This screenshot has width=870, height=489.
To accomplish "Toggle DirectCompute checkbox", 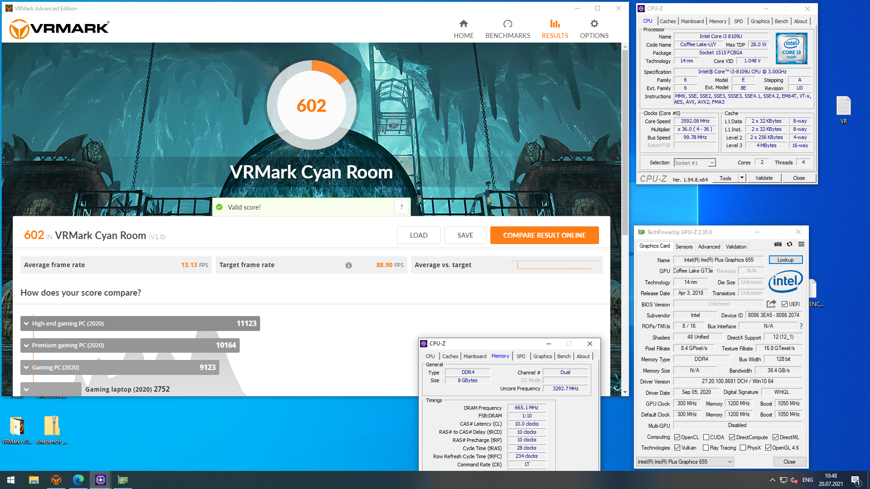I will [x=732, y=437].
